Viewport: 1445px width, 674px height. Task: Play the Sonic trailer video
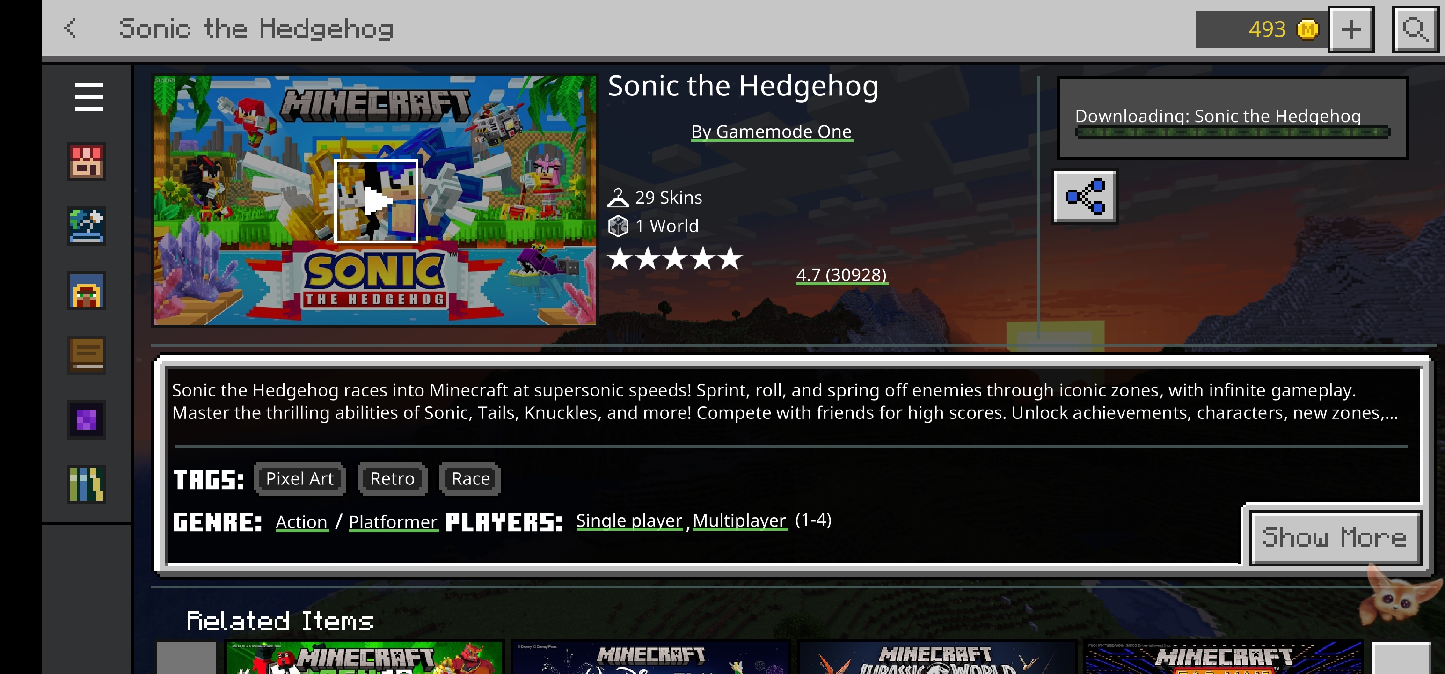376,201
